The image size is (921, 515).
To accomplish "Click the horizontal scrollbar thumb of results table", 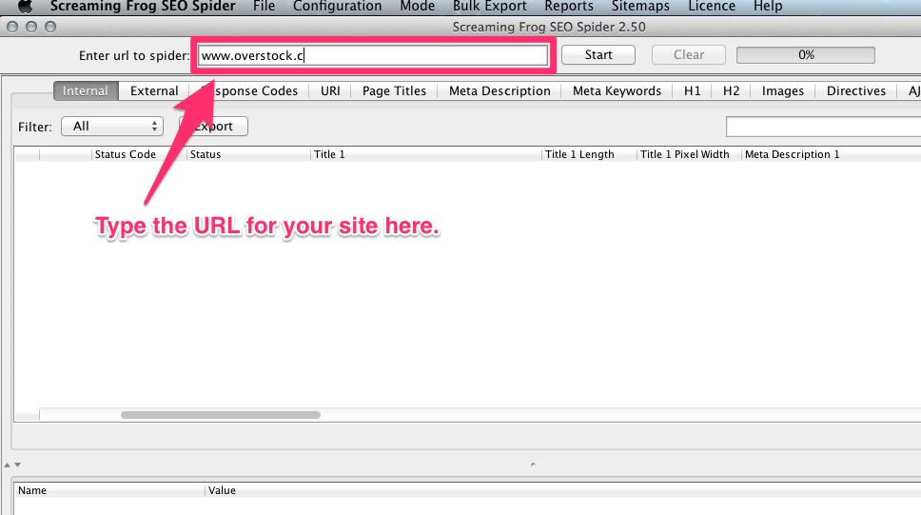I will pos(221,415).
